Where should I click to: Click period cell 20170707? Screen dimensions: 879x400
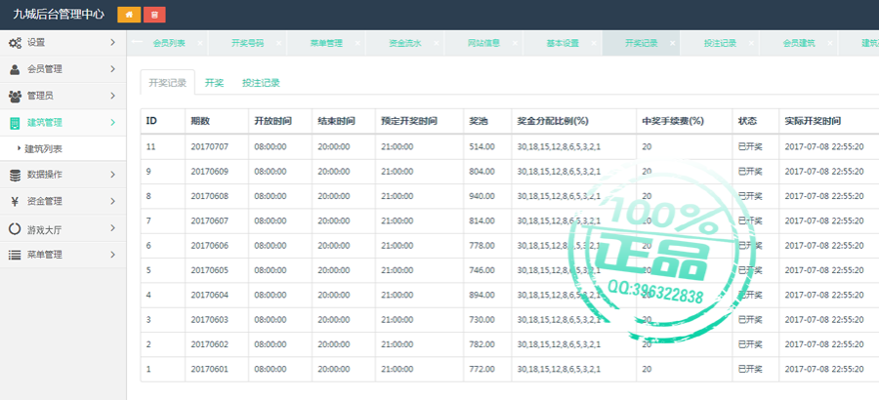coord(210,146)
